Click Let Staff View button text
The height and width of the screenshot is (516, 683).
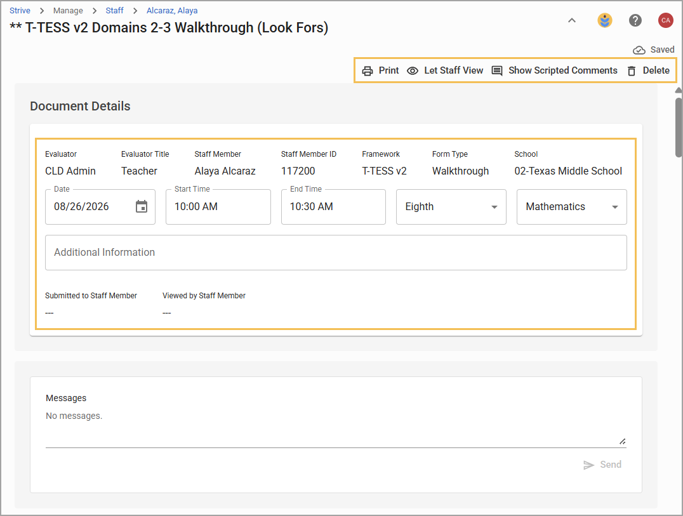click(x=453, y=70)
